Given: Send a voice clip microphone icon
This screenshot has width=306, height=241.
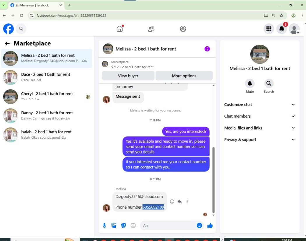Looking at the screenshot, I should click(104, 226).
